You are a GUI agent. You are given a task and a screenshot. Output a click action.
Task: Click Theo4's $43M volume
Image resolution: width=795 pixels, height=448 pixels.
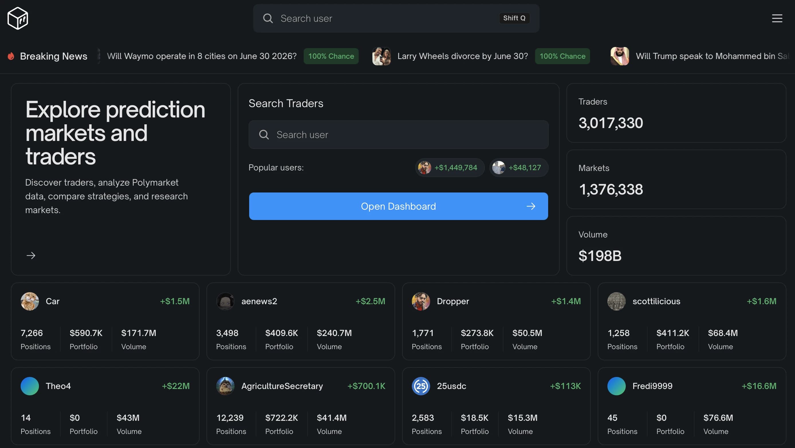128,418
